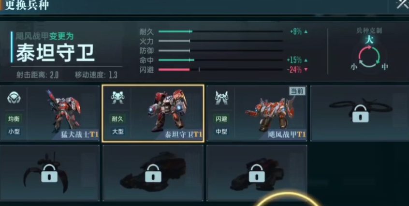Click the locked claw mech unit

coord(50,173)
